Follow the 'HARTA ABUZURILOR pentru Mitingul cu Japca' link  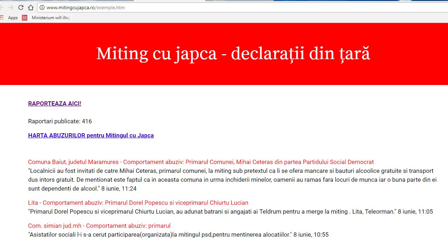coord(91,135)
